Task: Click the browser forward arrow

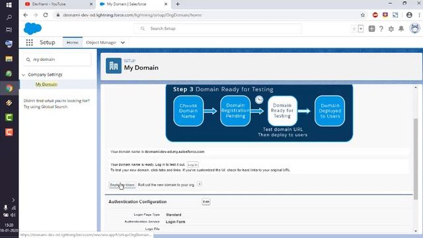Action: tap(35, 15)
